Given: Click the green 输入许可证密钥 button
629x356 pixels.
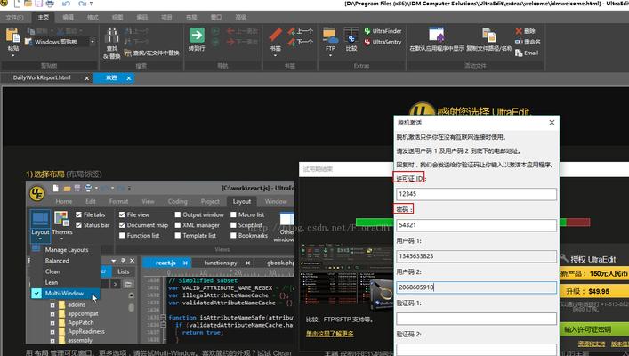Looking at the screenshot, I should click(x=593, y=329).
